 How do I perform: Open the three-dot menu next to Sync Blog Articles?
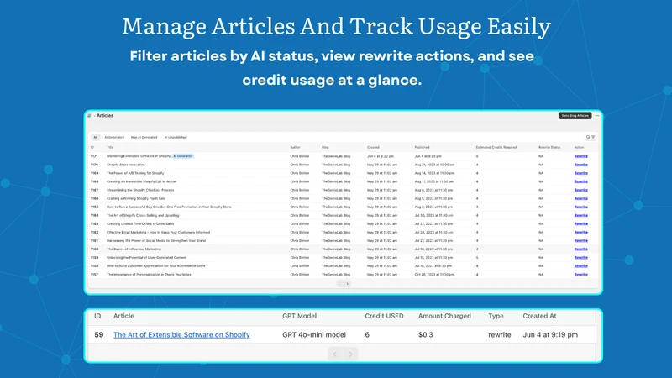click(597, 116)
